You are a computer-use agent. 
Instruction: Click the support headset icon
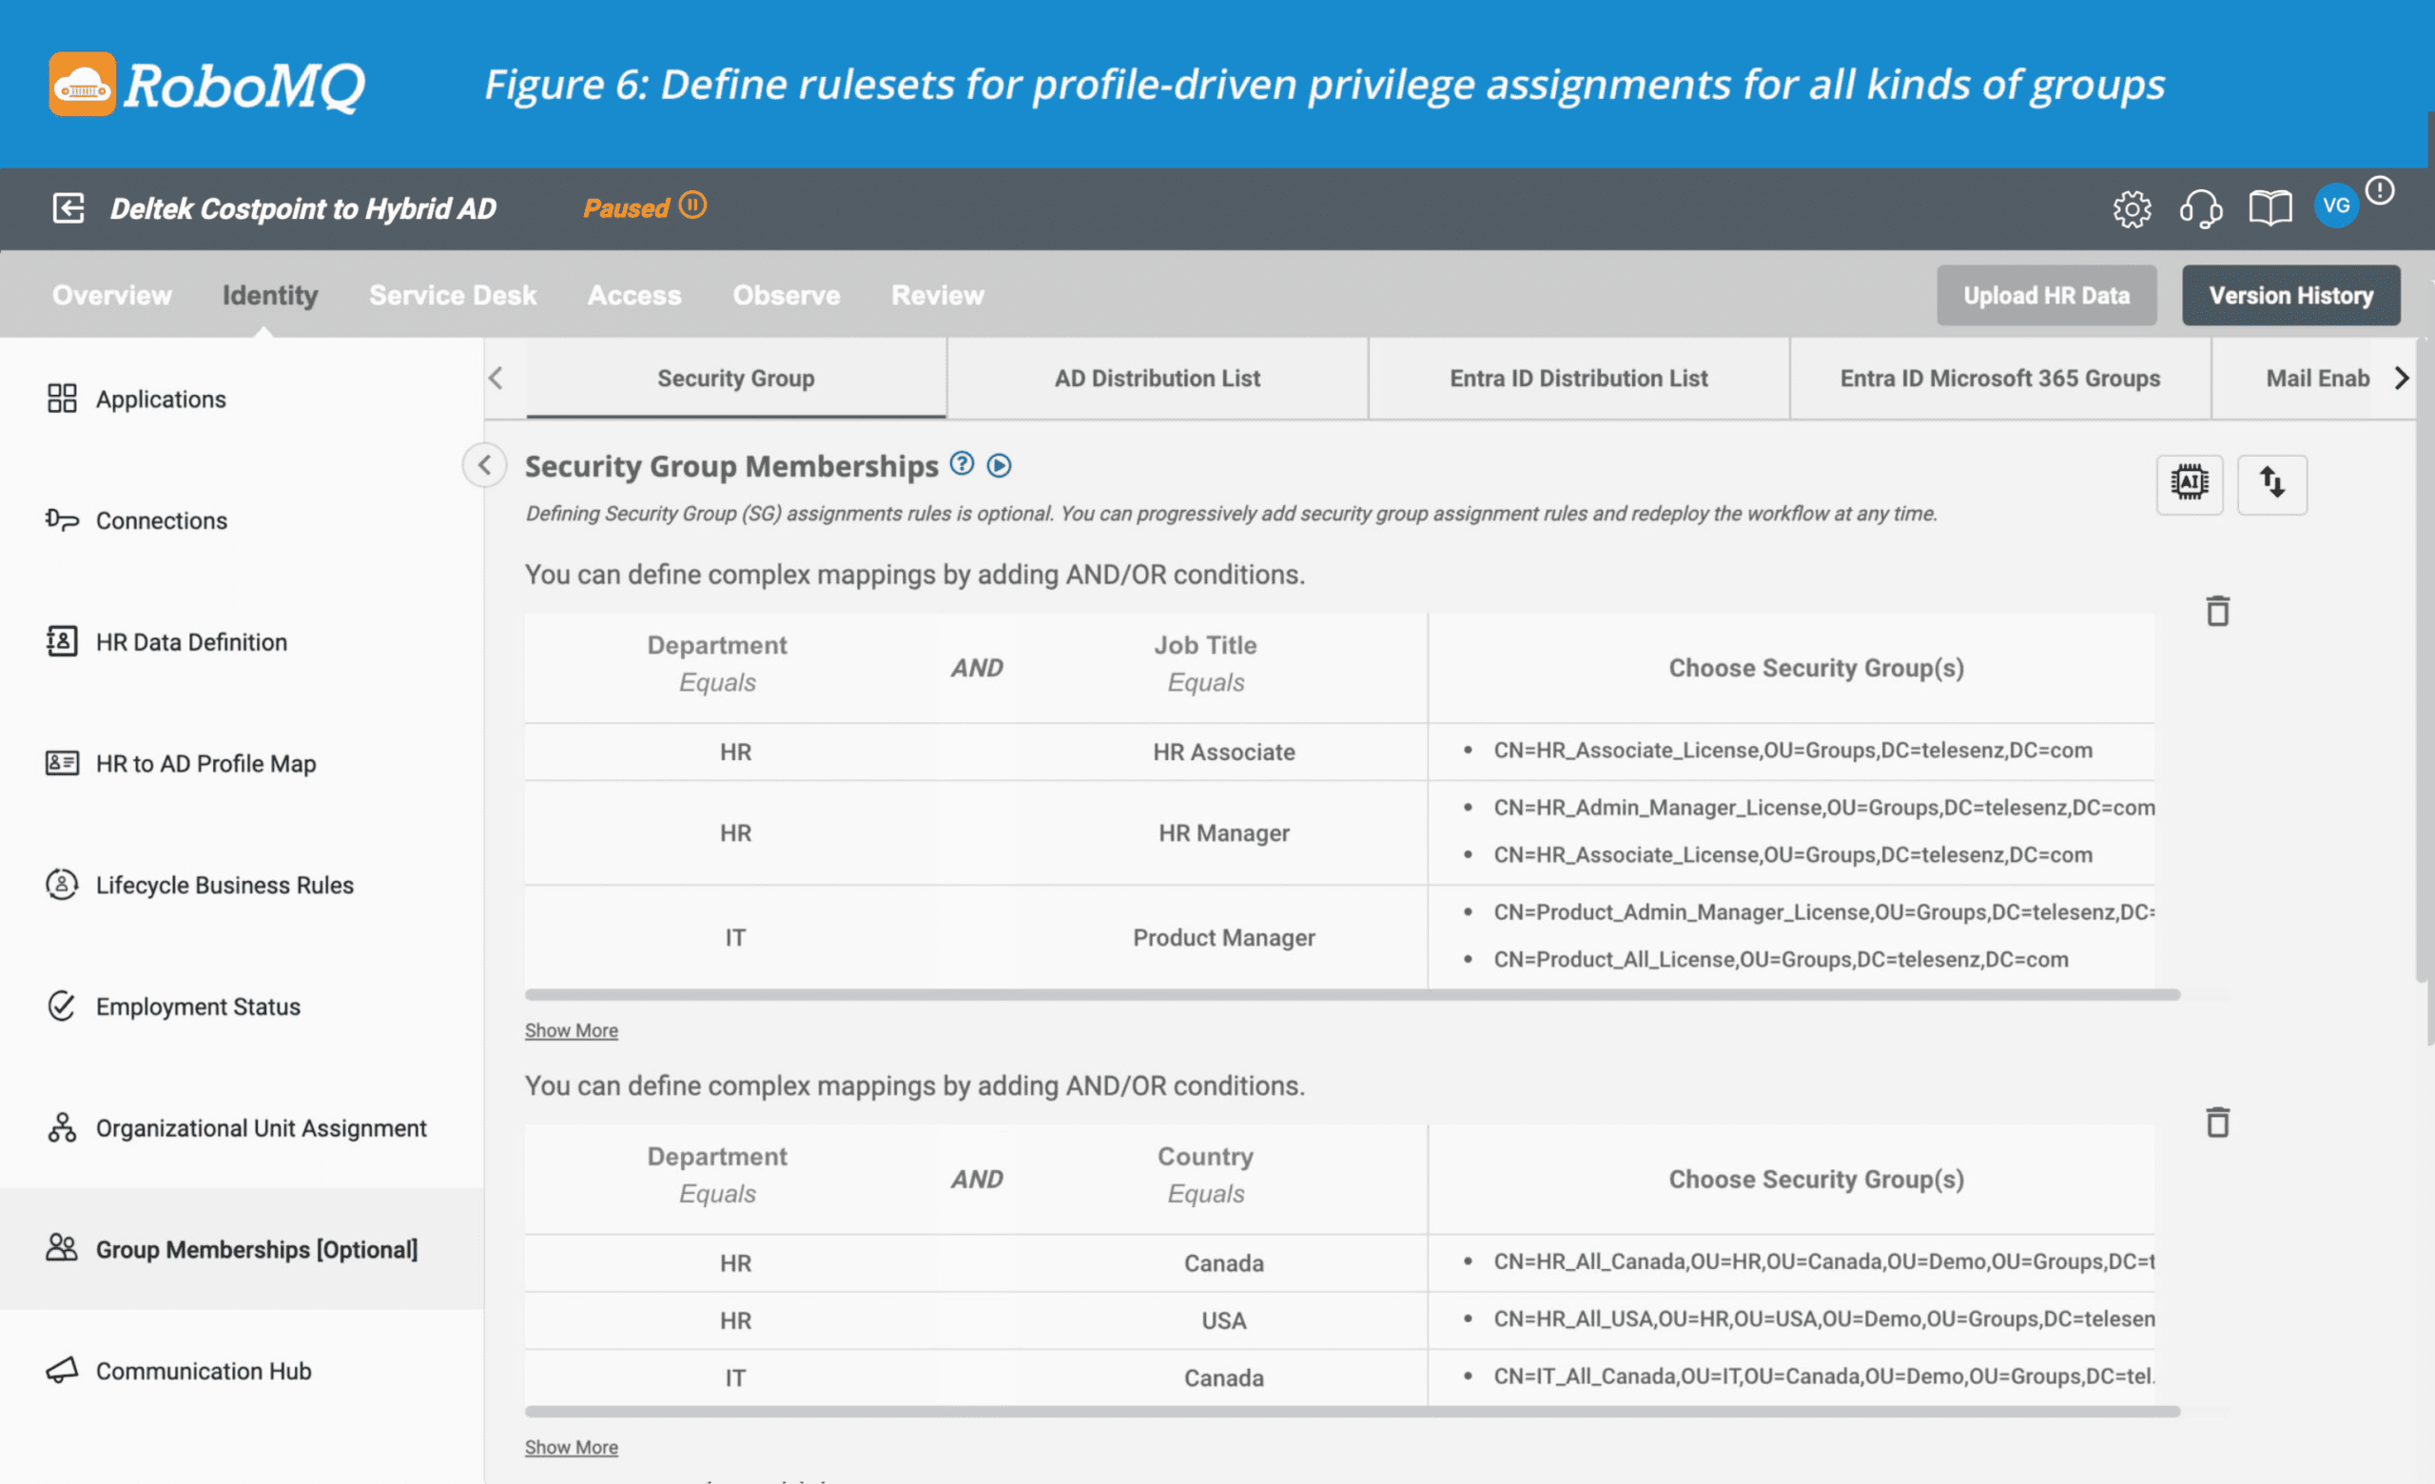tap(2200, 208)
